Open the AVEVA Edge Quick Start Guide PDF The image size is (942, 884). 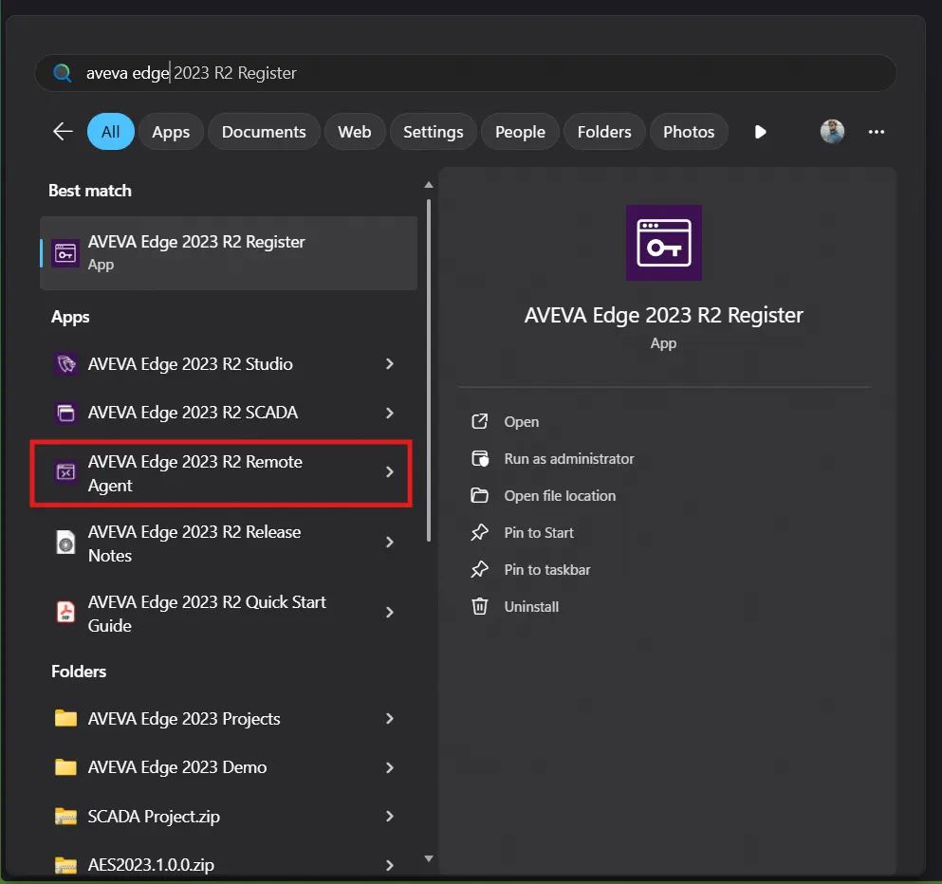click(x=206, y=613)
